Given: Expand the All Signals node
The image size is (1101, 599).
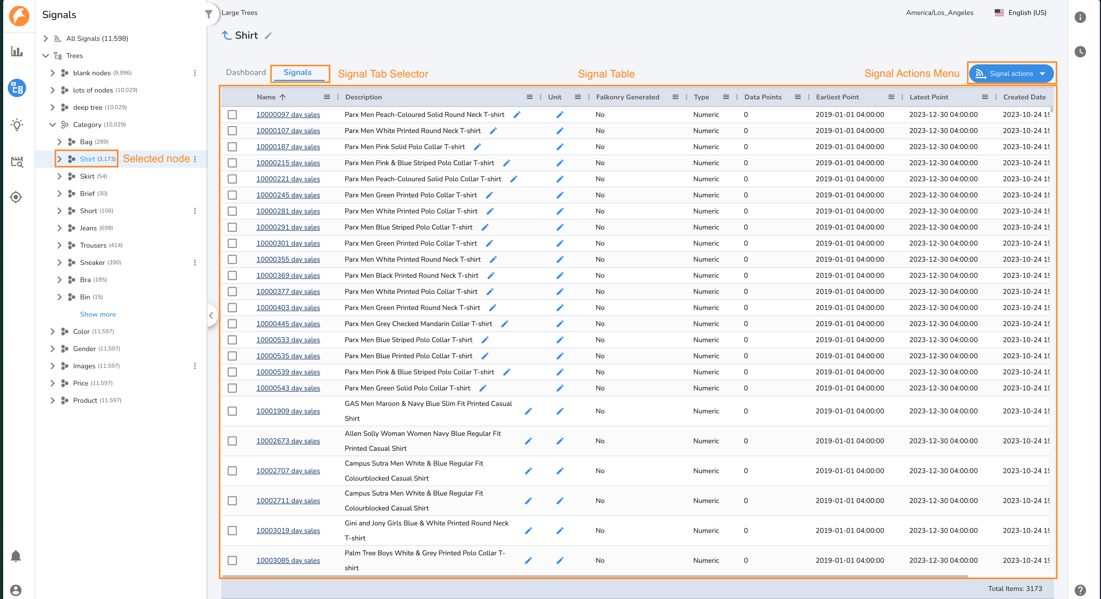Looking at the screenshot, I should pos(46,38).
